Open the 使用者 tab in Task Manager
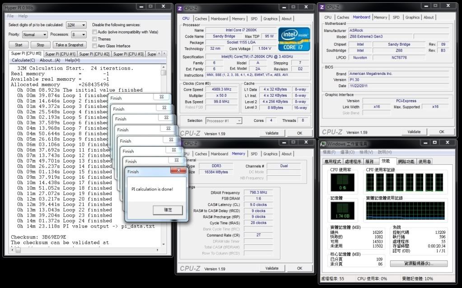 pyautogui.click(x=425, y=161)
